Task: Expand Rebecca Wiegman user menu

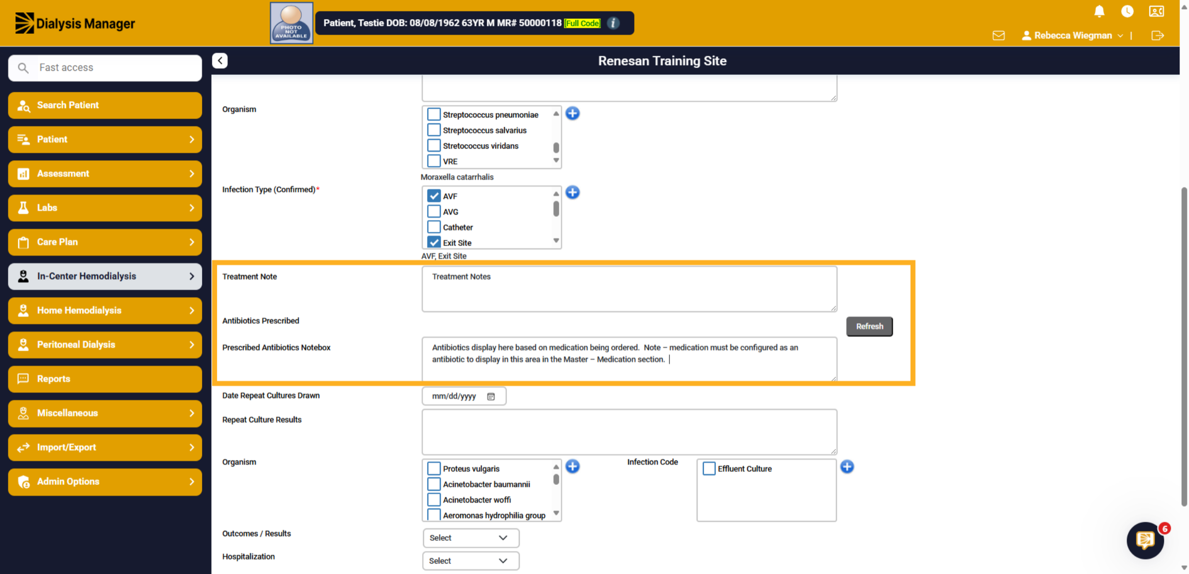Action: click(x=1073, y=36)
